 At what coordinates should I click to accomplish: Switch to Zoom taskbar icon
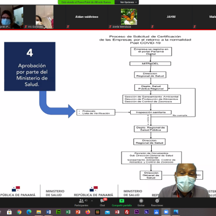(166, 212)
